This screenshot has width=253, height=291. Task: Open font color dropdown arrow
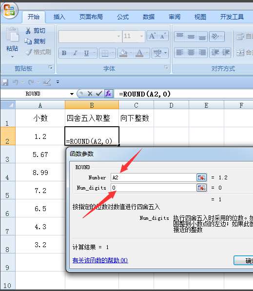[147, 53]
